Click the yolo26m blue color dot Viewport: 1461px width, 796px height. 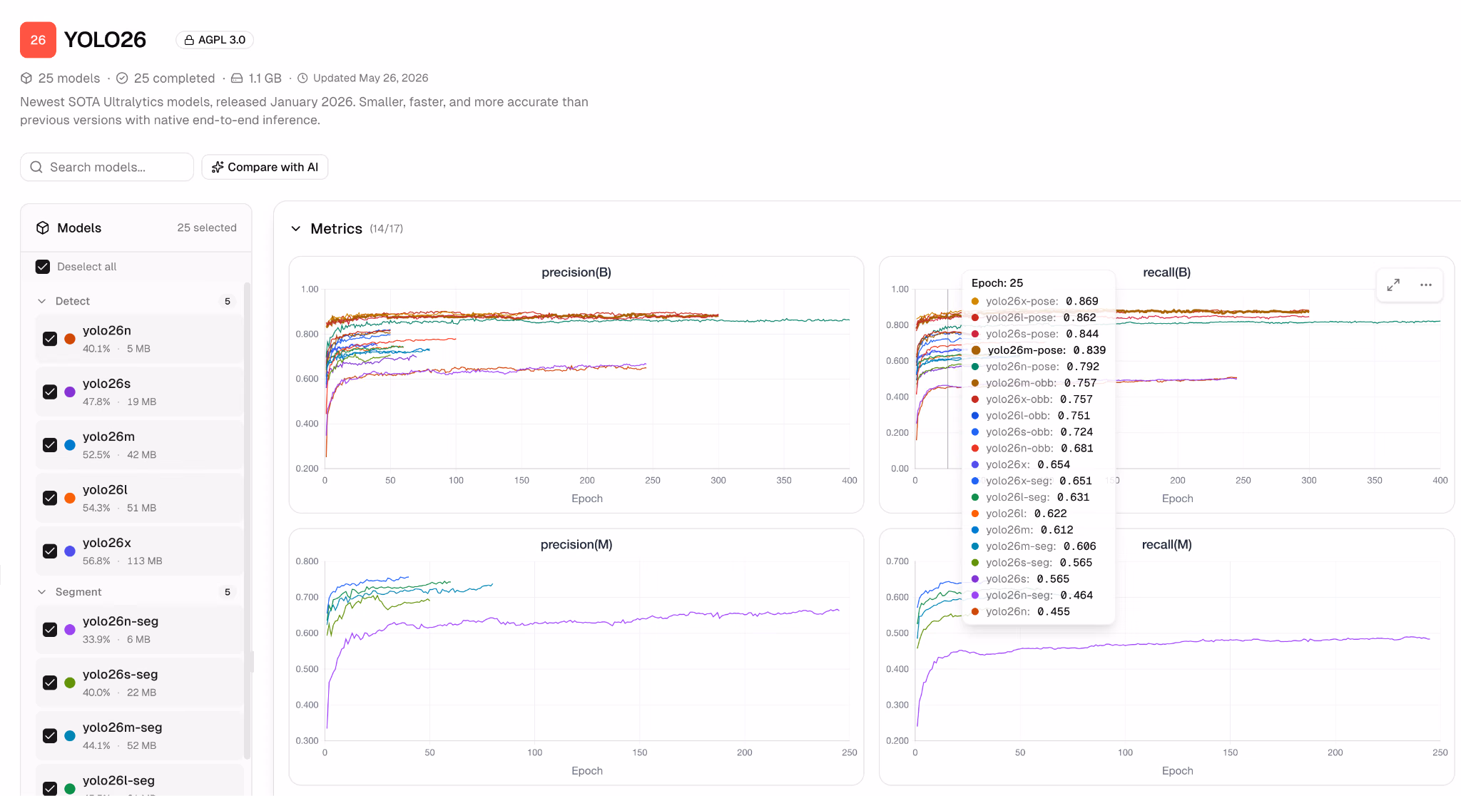click(70, 445)
